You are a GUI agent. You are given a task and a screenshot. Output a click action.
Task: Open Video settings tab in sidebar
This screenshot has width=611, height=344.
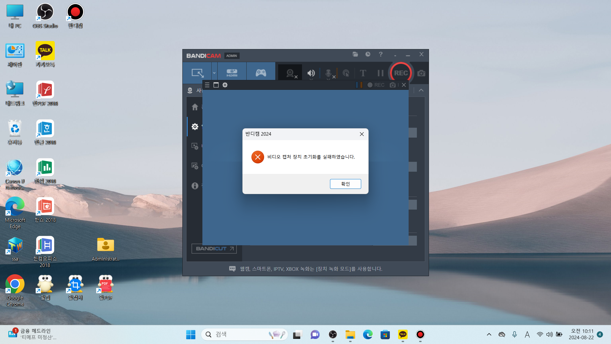pos(195,146)
